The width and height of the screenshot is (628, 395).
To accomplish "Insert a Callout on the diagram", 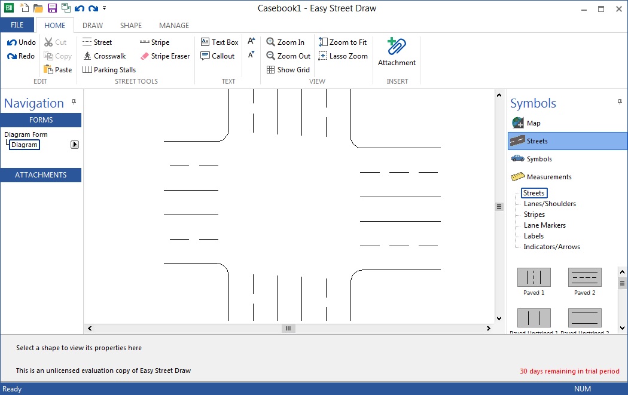I will 218,56.
